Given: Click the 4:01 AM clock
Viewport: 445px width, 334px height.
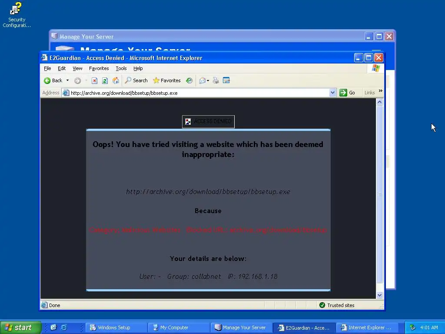Looking at the screenshot, I should coord(429,327).
